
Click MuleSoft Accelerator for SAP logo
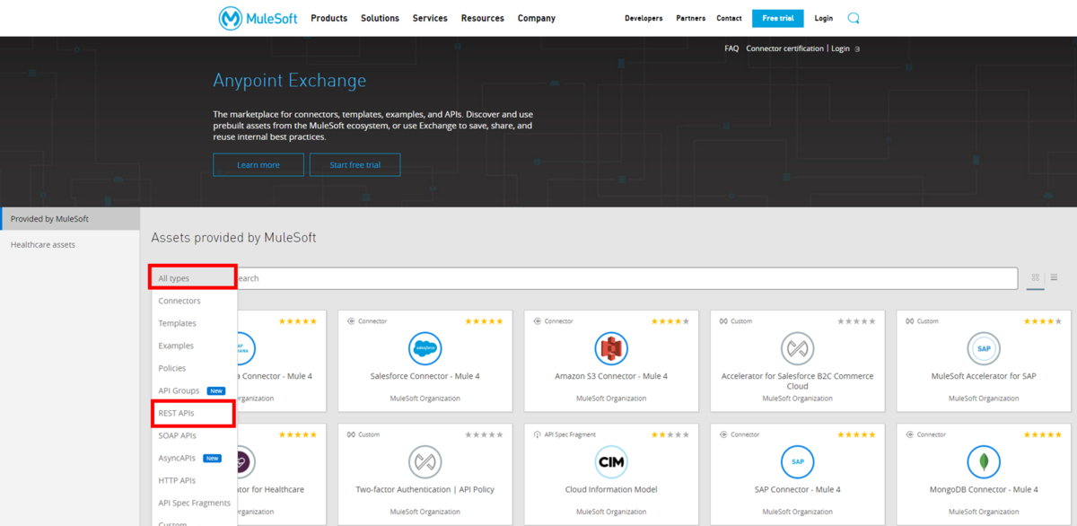(x=984, y=348)
